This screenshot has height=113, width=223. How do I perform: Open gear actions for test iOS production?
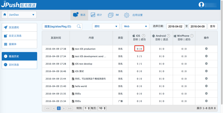coord(206,49)
